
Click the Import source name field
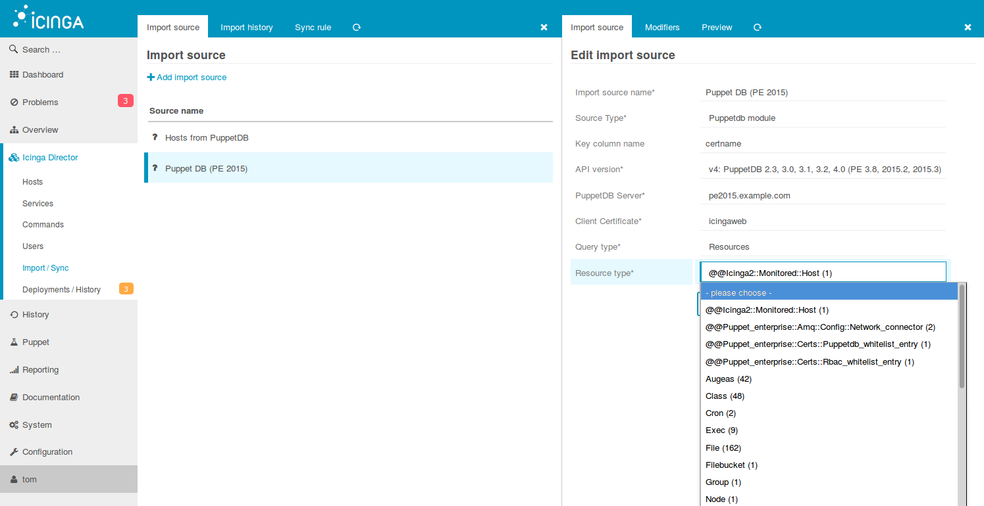click(823, 93)
